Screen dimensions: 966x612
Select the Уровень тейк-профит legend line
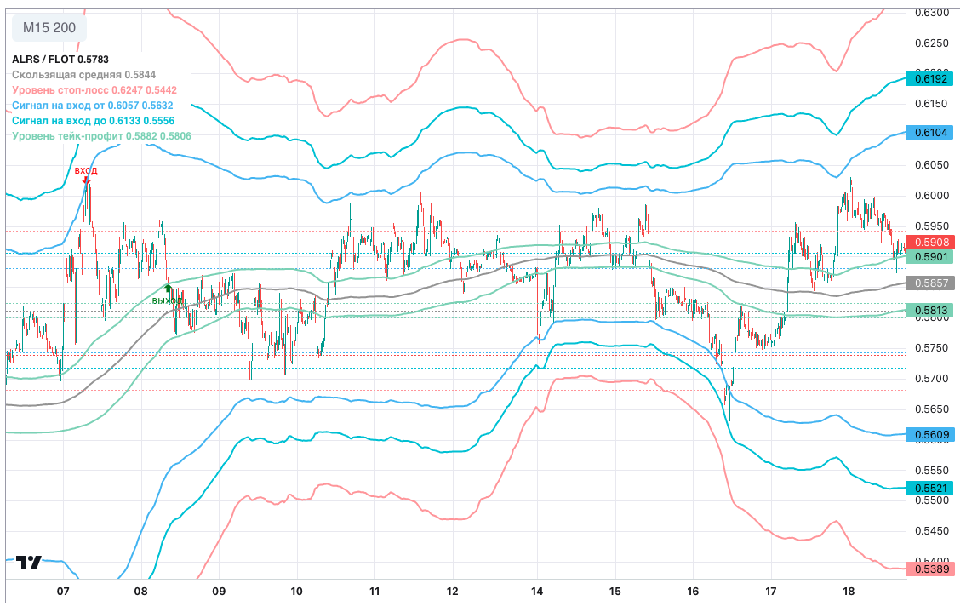click(x=101, y=136)
